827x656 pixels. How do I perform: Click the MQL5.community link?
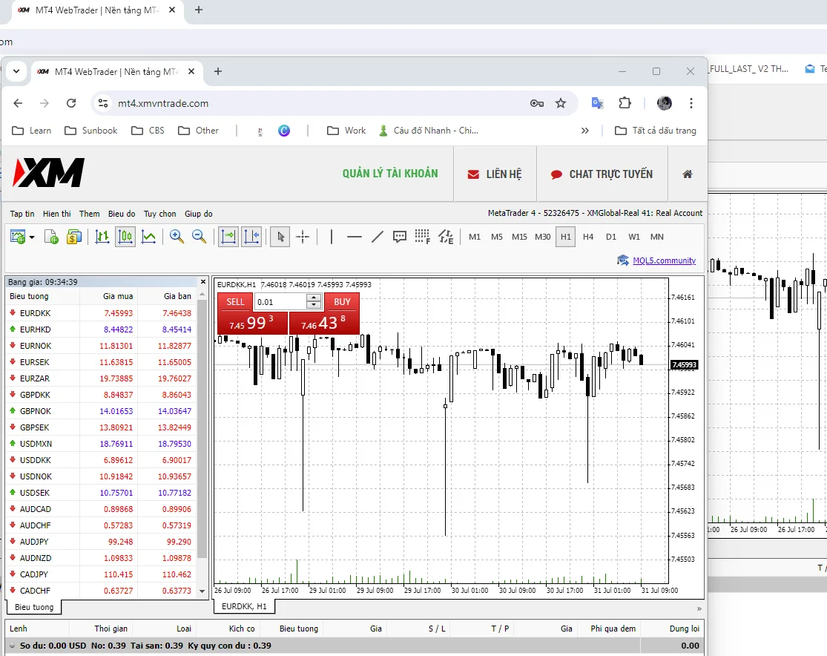point(664,260)
